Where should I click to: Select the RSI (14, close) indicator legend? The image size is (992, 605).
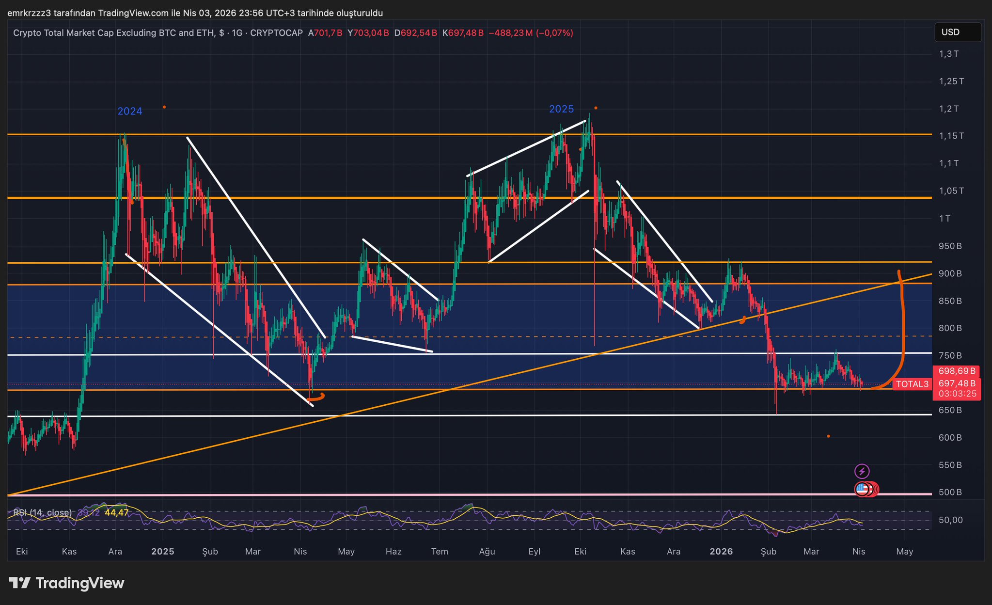[42, 512]
